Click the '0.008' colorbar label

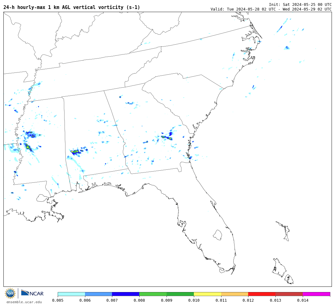(x=139, y=300)
